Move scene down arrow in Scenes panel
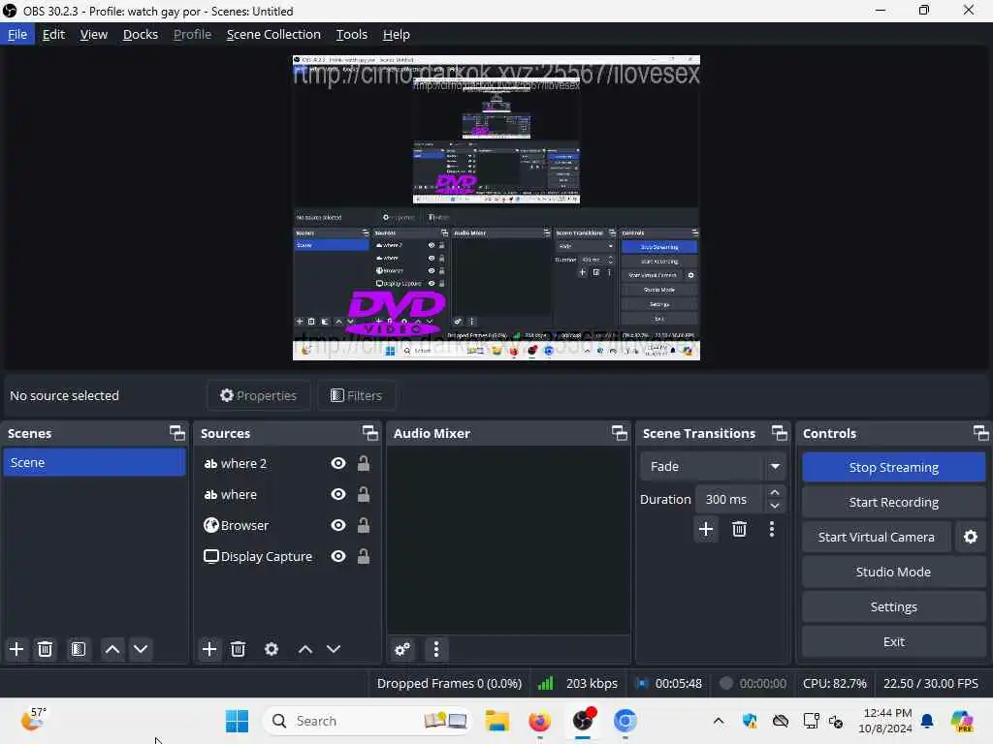Image resolution: width=993 pixels, height=744 pixels. 141,649
